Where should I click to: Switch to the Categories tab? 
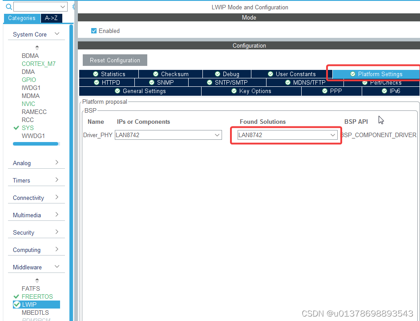[x=22, y=18]
